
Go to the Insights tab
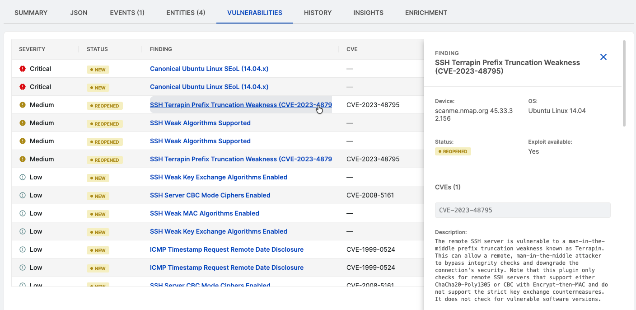coord(368,13)
